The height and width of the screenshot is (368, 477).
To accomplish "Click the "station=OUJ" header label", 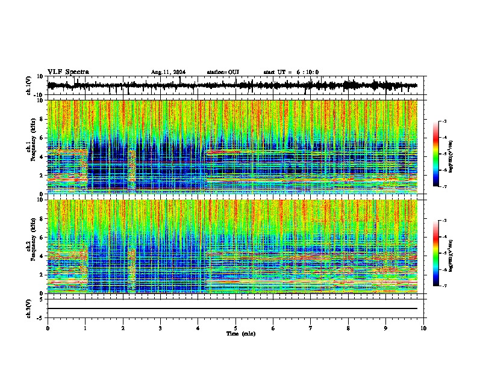I will pyautogui.click(x=223, y=72).
